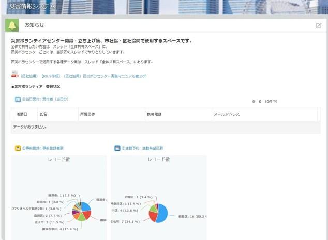
Task: Click the 災害情報システム header title
Action: (32, 6)
